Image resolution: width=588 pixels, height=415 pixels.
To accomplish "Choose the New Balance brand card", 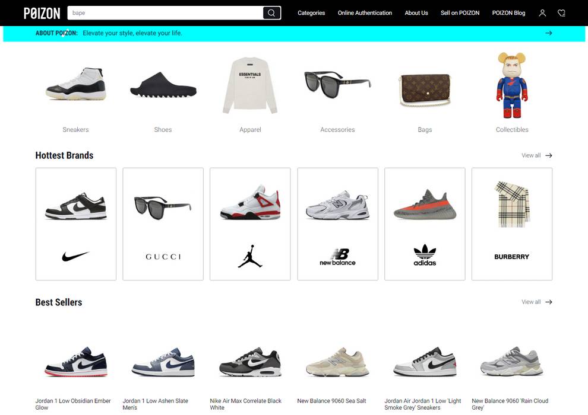I will coord(337,224).
